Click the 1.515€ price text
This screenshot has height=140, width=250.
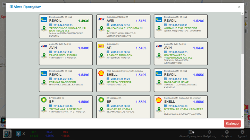141,21
